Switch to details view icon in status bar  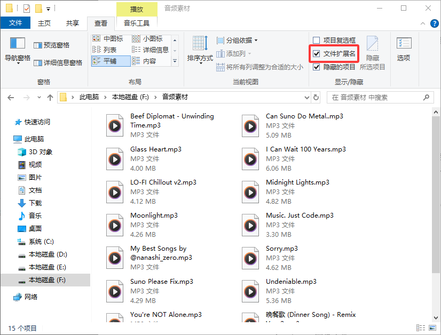(x=421, y=328)
